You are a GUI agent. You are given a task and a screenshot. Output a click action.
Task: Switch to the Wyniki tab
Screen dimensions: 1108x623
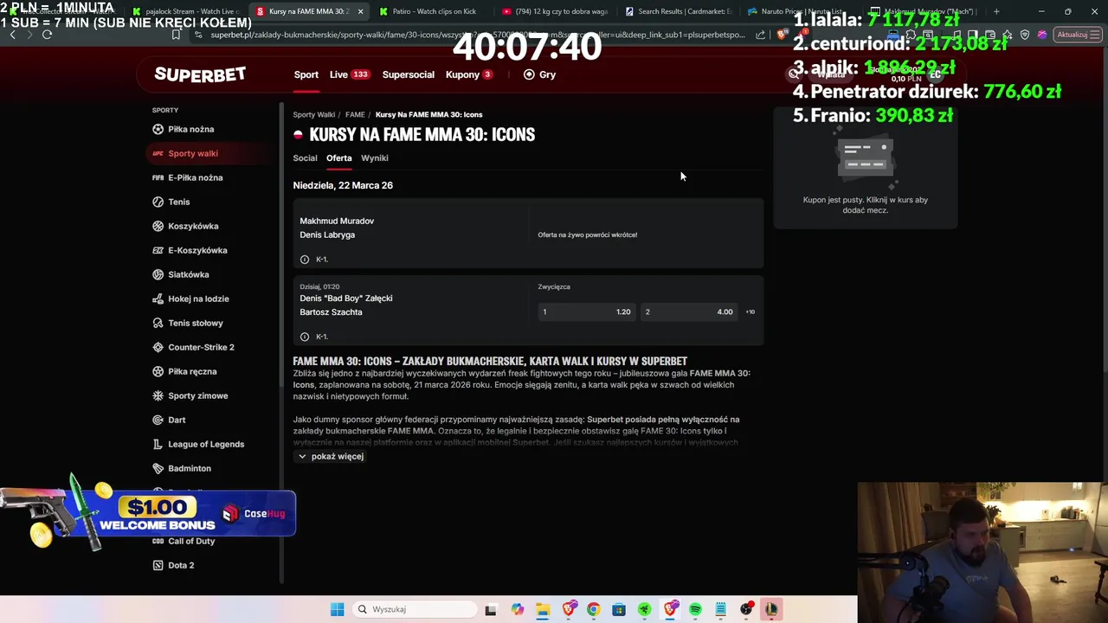pos(375,157)
